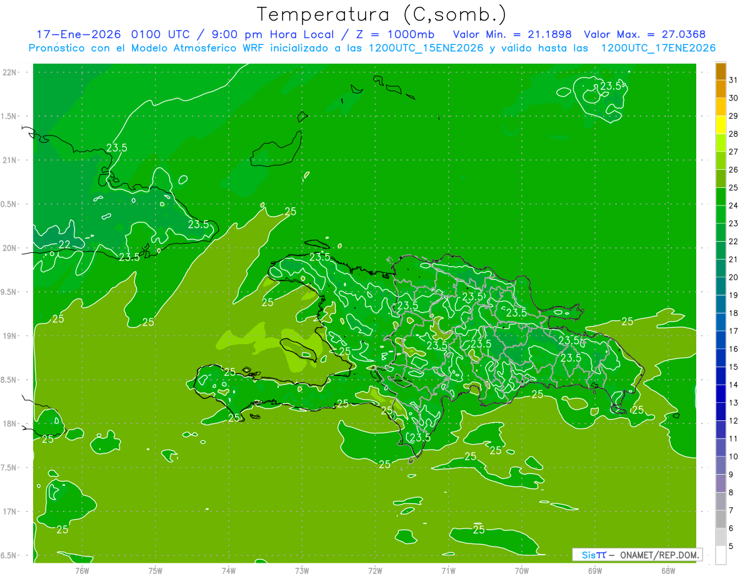The width and height of the screenshot is (750, 579).
Task: Click the "9:00 pm Hora Local" text
Action: coord(274,34)
